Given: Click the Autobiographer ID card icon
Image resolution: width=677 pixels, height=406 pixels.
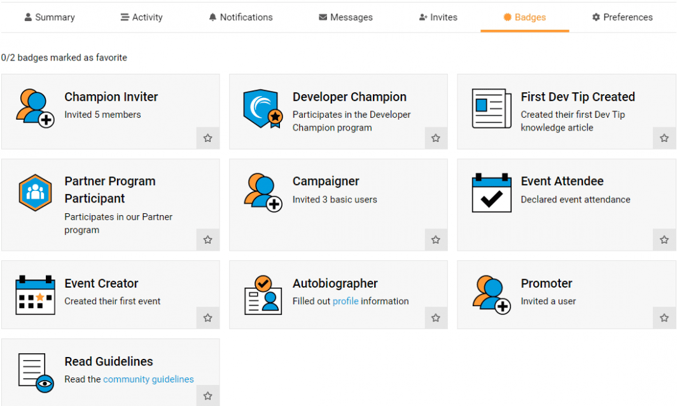Looking at the screenshot, I should [x=263, y=295].
